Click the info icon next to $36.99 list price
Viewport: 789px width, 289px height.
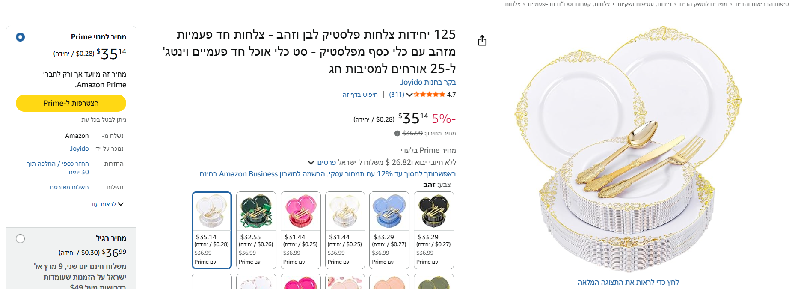[x=397, y=133]
